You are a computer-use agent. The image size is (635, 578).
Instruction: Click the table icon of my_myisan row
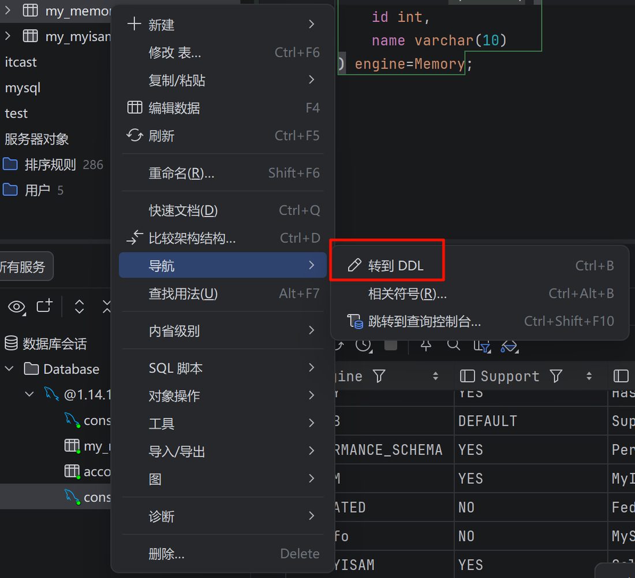31,36
